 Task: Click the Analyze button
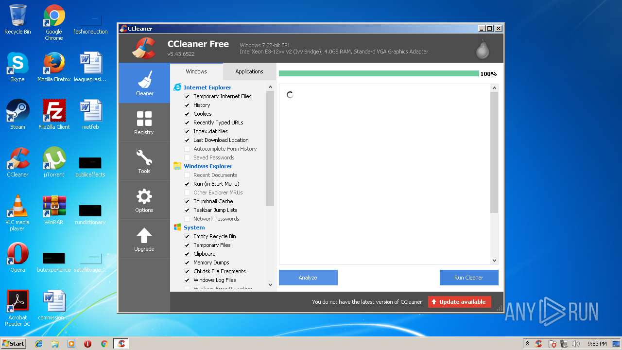click(308, 278)
